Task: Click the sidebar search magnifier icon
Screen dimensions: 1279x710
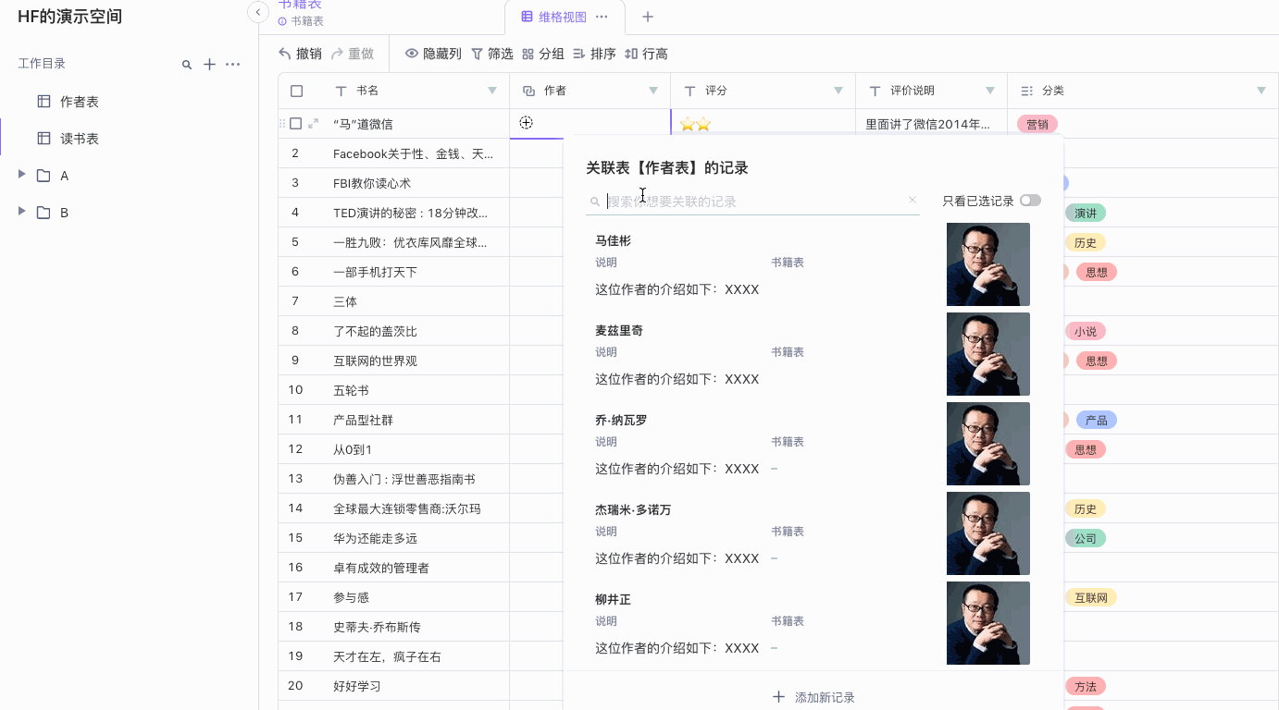Action: tap(187, 65)
